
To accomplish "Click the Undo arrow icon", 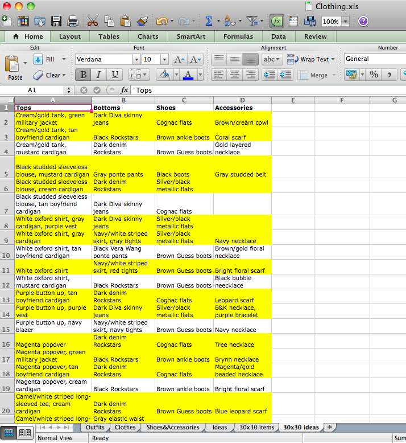I will pos(162,21).
